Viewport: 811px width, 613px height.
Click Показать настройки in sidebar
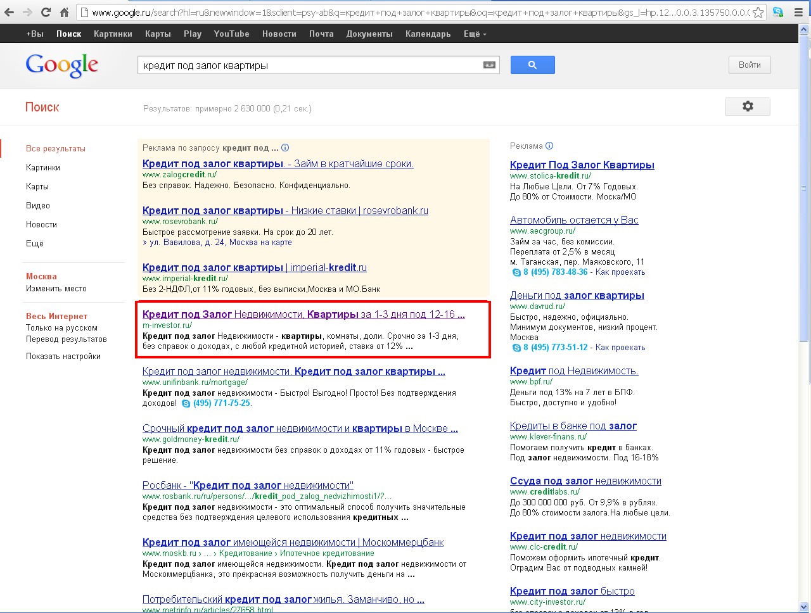pyautogui.click(x=63, y=356)
